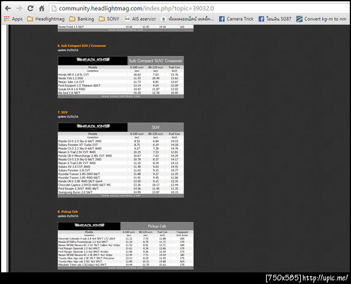Open the Apps shortcut in bookmarks bar
This screenshot has height=284, width=351.
13,19
